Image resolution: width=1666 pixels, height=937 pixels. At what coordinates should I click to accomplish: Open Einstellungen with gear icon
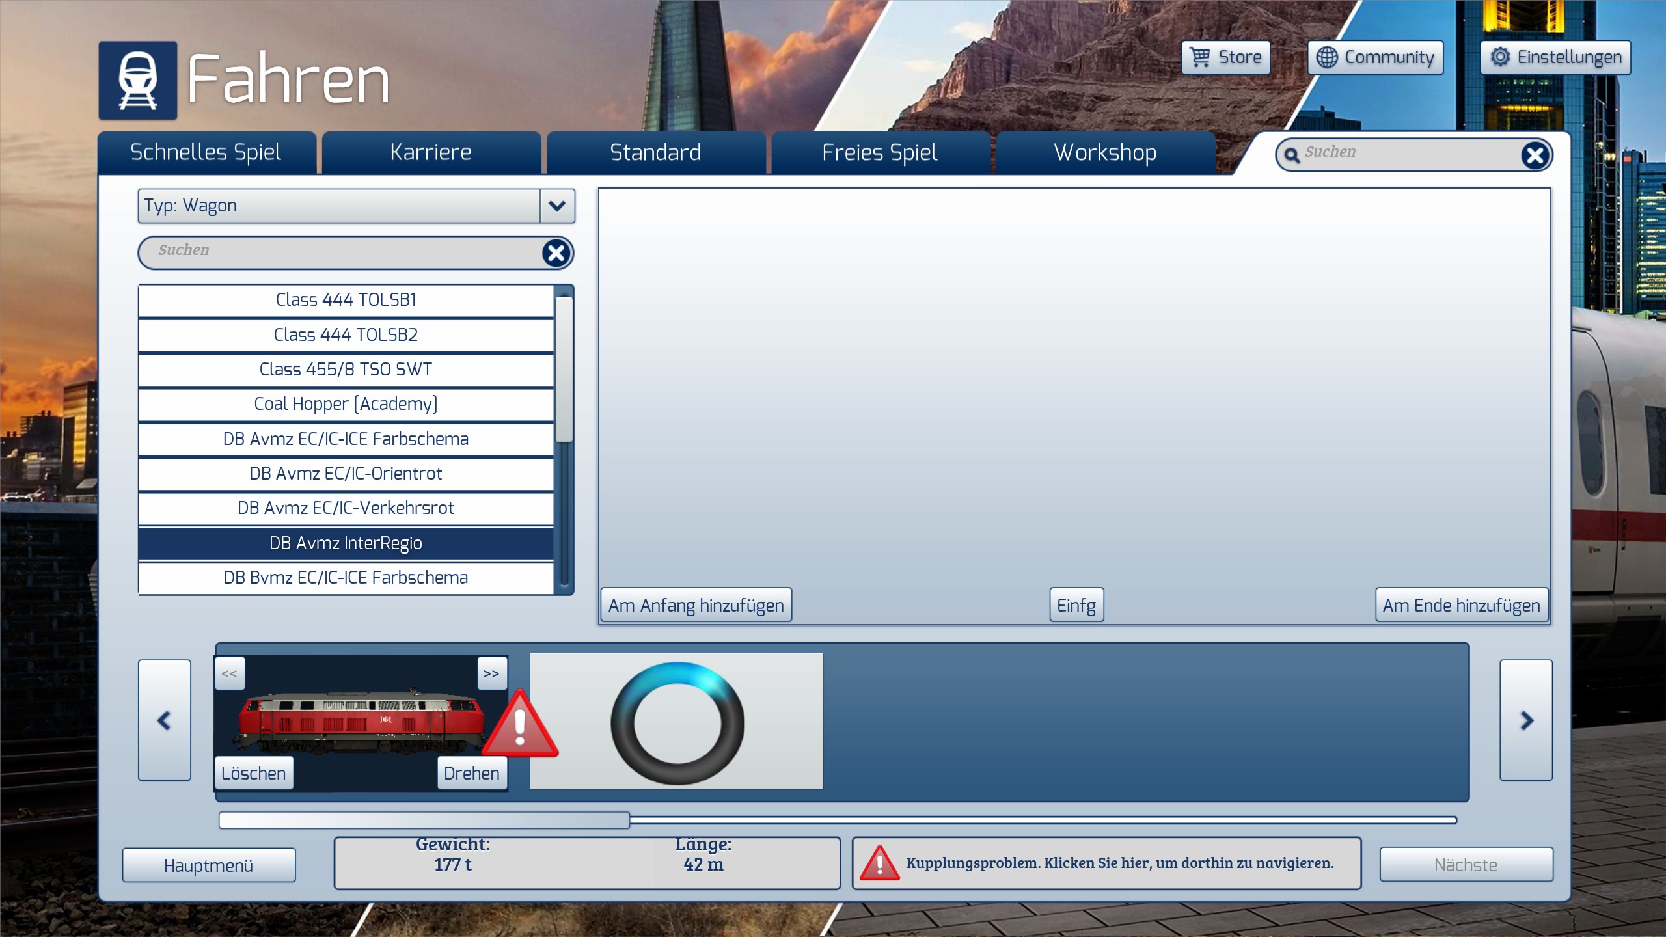[1555, 58]
